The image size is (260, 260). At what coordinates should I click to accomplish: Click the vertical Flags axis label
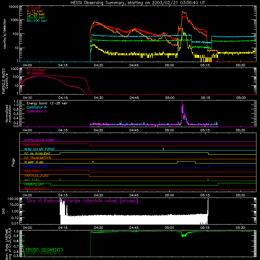[13, 162]
